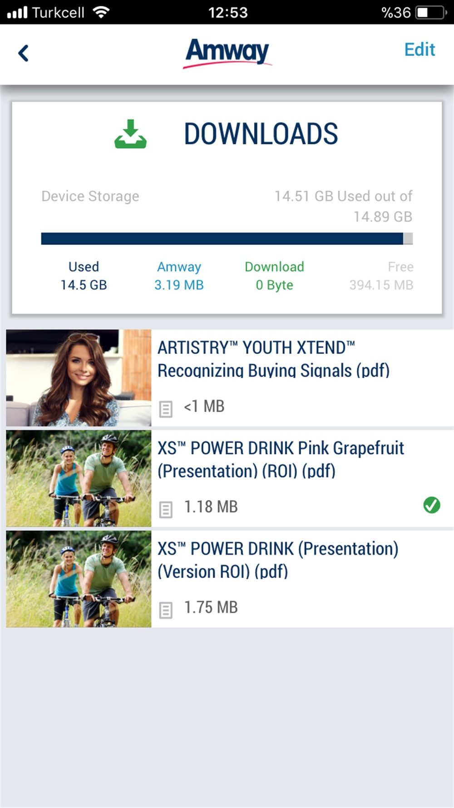454x808 pixels.
Task: Tap the Wi-Fi status icon
Action: (x=101, y=12)
